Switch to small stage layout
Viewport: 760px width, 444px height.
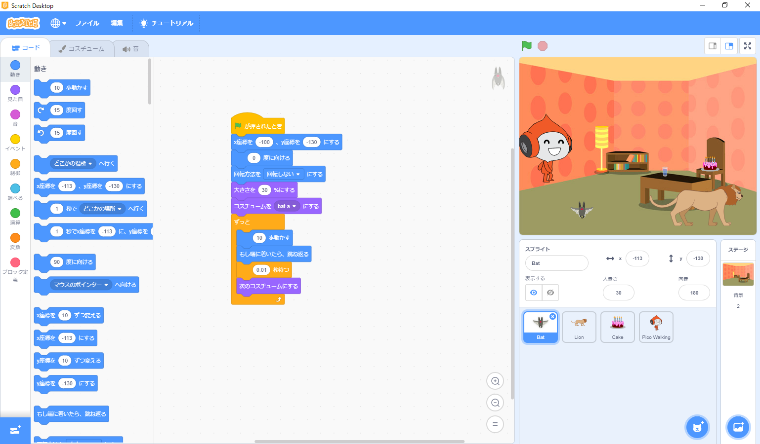tap(713, 46)
